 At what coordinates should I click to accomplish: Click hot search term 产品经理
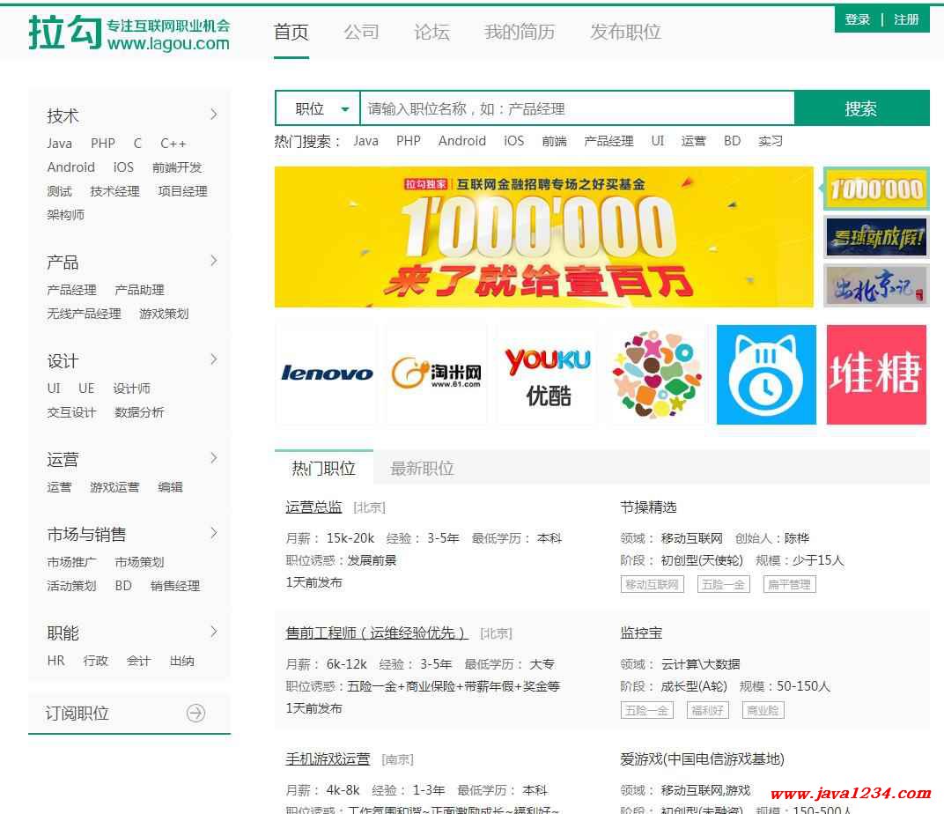click(608, 141)
